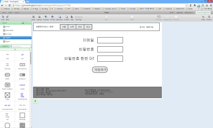
Task: Click the mockingbird logo button
Action: tap(203, 12)
